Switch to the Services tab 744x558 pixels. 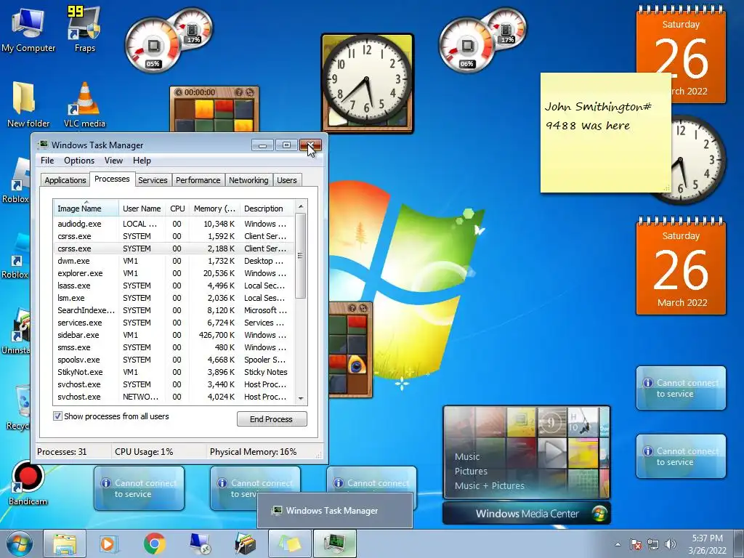pyautogui.click(x=153, y=180)
